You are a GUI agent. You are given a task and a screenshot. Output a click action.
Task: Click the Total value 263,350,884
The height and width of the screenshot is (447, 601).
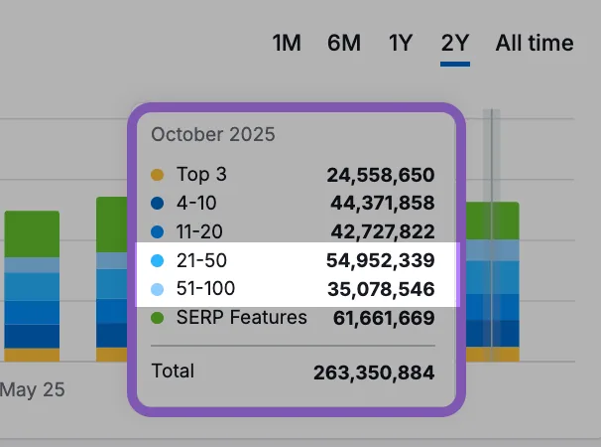tap(374, 372)
